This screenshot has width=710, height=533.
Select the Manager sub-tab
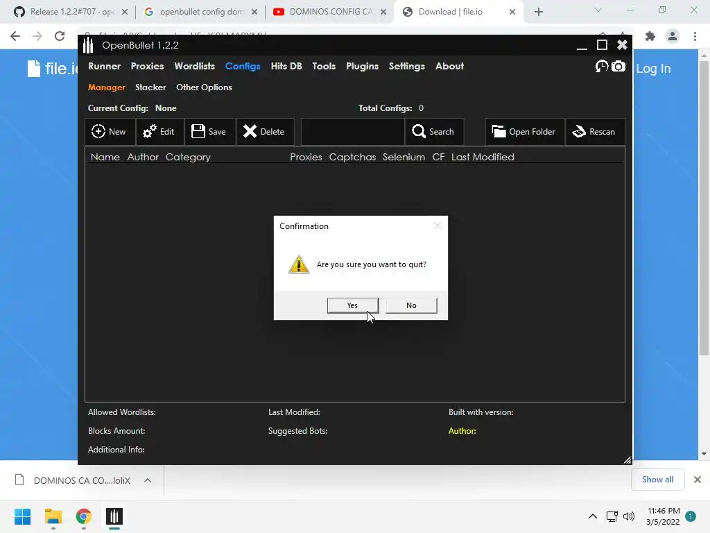(106, 87)
